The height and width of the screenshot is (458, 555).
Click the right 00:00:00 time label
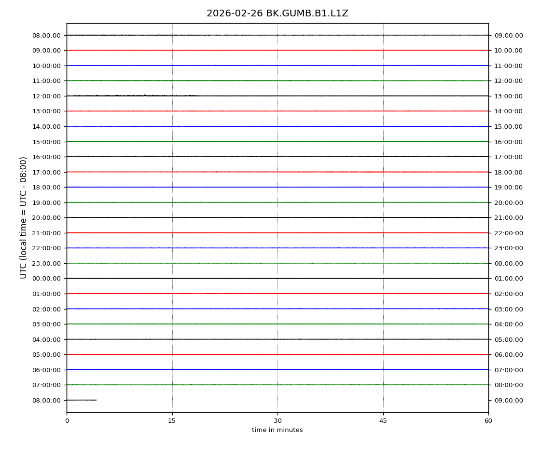tap(508, 263)
